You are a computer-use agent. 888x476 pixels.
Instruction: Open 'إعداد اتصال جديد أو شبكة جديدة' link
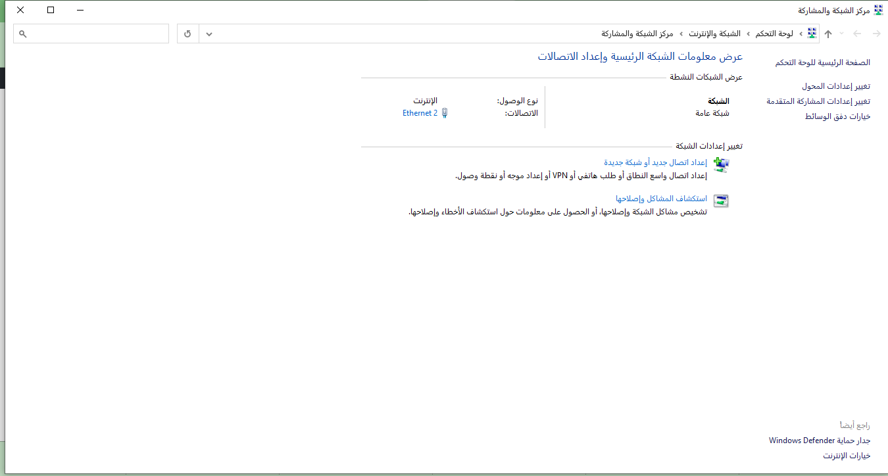click(655, 162)
